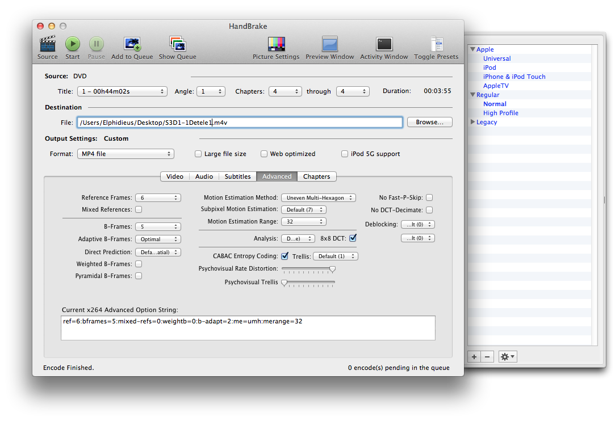Click the plus button in presets drawer
Screen dimensions: 615x421
(x=474, y=357)
